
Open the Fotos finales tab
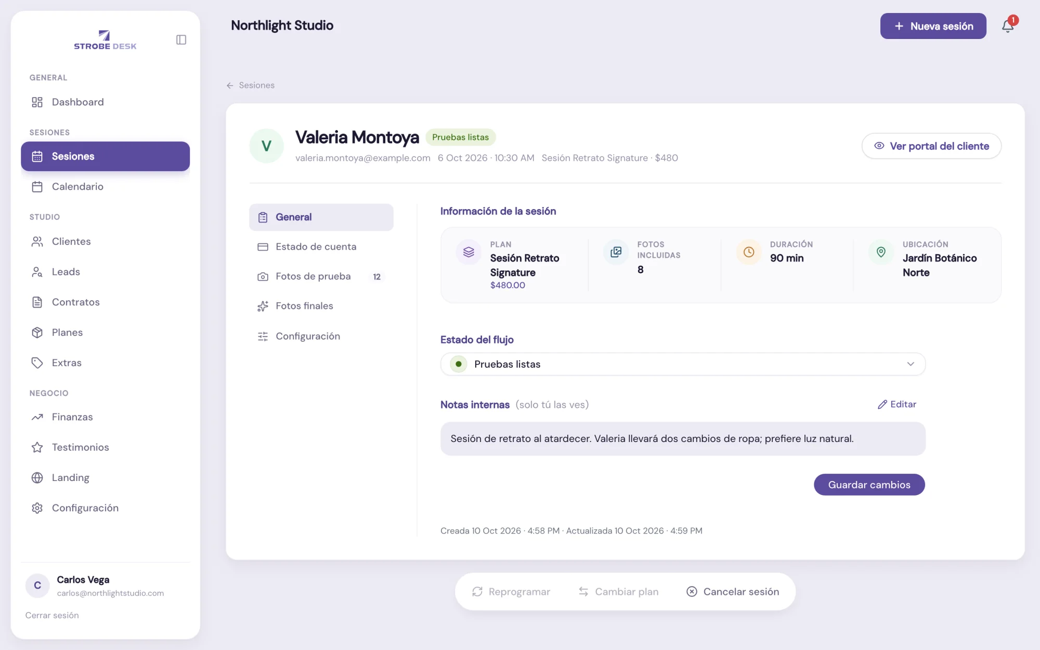point(321,306)
